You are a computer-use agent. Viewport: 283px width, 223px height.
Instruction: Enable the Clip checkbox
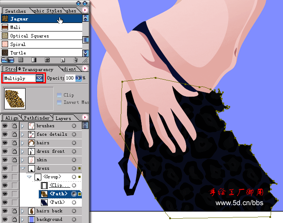tap(59, 95)
